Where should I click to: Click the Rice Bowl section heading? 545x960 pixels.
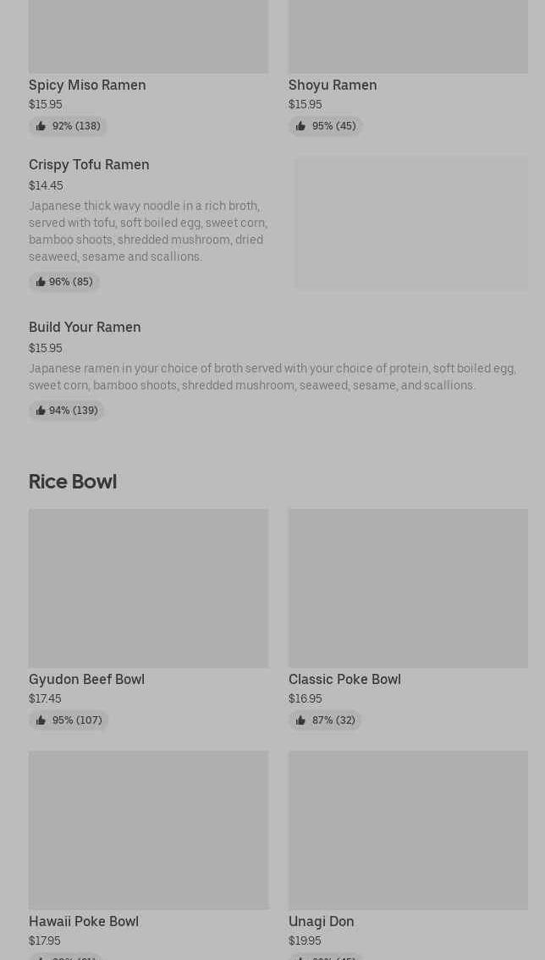[73, 481]
